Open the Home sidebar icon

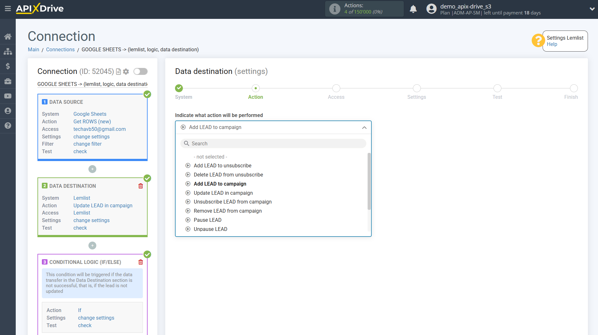pyautogui.click(x=8, y=36)
